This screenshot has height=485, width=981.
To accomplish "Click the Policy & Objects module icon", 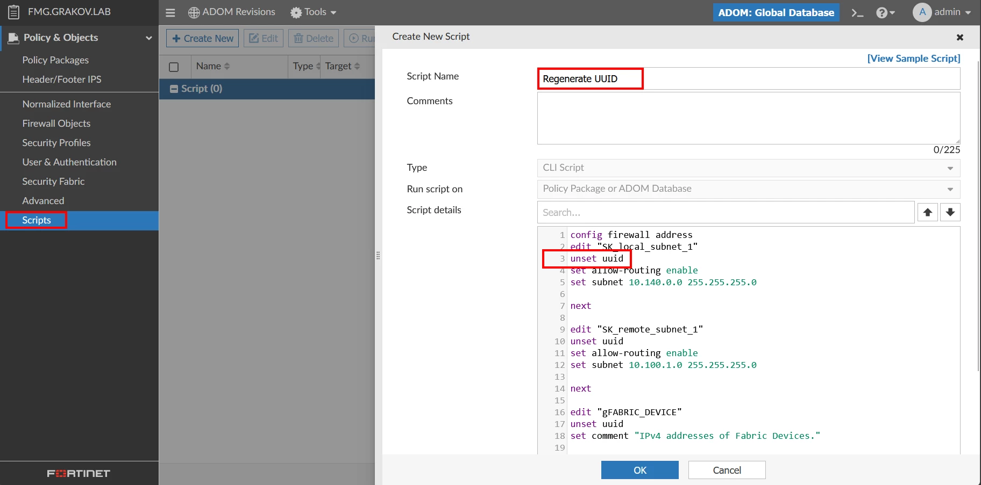I will coord(13,38).
